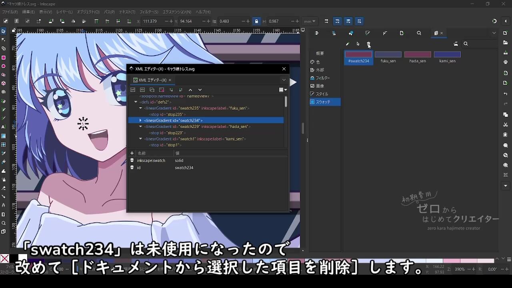The width and height of the screenshot is (512, 288).
Task: Open the レイヤー(L) menu
Action: [64, 12]
